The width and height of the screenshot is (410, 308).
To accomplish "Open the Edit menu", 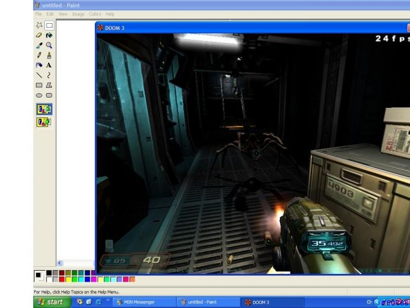I will tap(50, 14).
